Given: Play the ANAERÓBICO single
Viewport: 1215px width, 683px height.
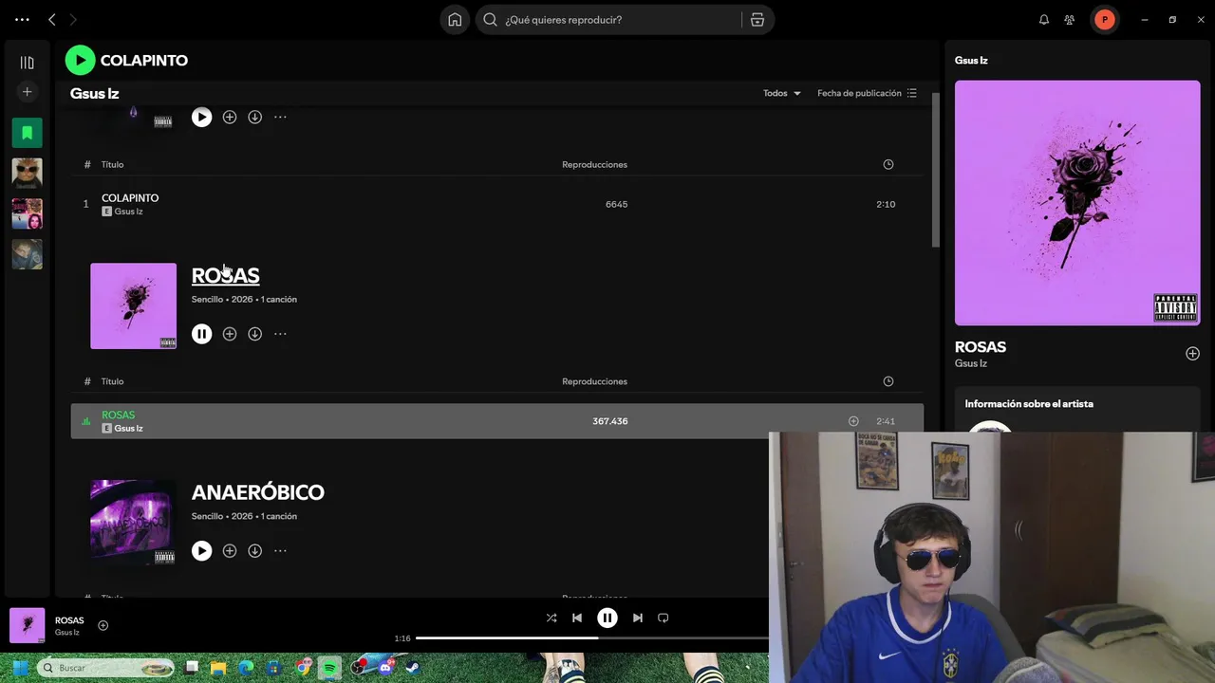Looking at the screenshot, I should (201, 550).
